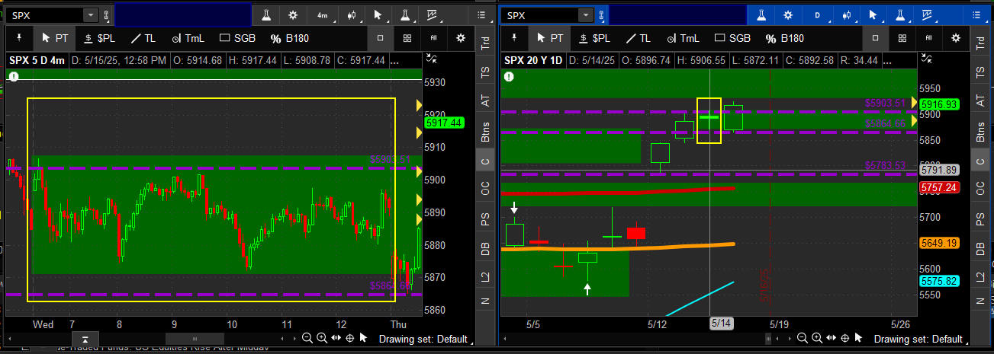The width and height of the screenshot is (994, 354).
Task: Open the SPX symbol dropdown in left chart
Action: 91,15
